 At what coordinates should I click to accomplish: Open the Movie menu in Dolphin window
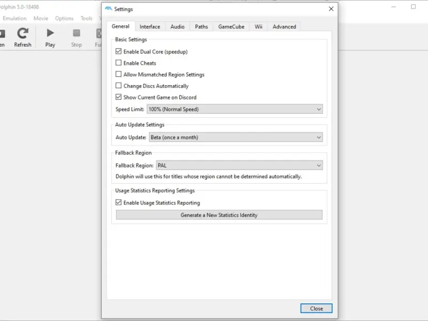pyautogui.click(x=41, y=18)
